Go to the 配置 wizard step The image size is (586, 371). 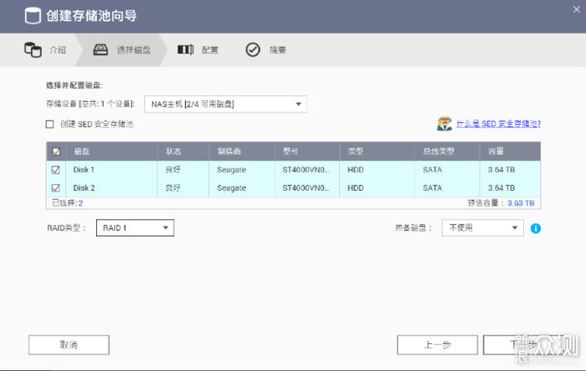[x=210, y=49]
